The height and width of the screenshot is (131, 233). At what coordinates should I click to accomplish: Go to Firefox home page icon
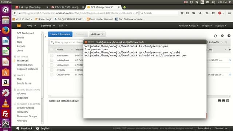tap(207, 13)
